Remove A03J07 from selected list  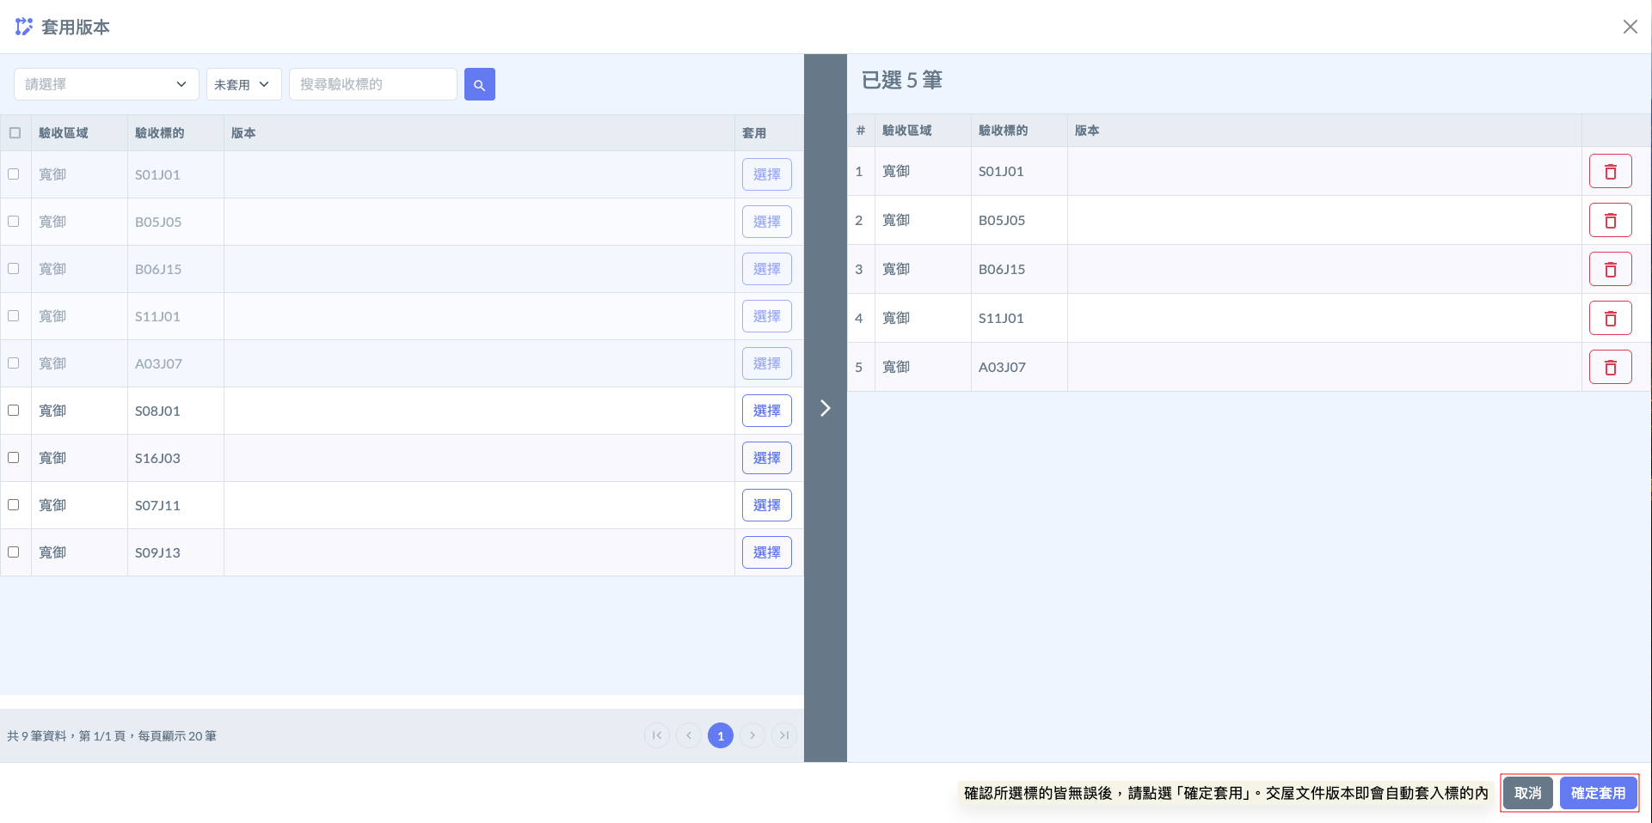point(1610,368)
